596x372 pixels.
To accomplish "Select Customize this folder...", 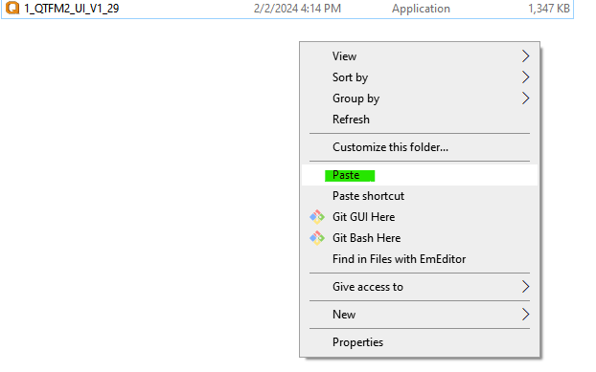I will 420,147.
